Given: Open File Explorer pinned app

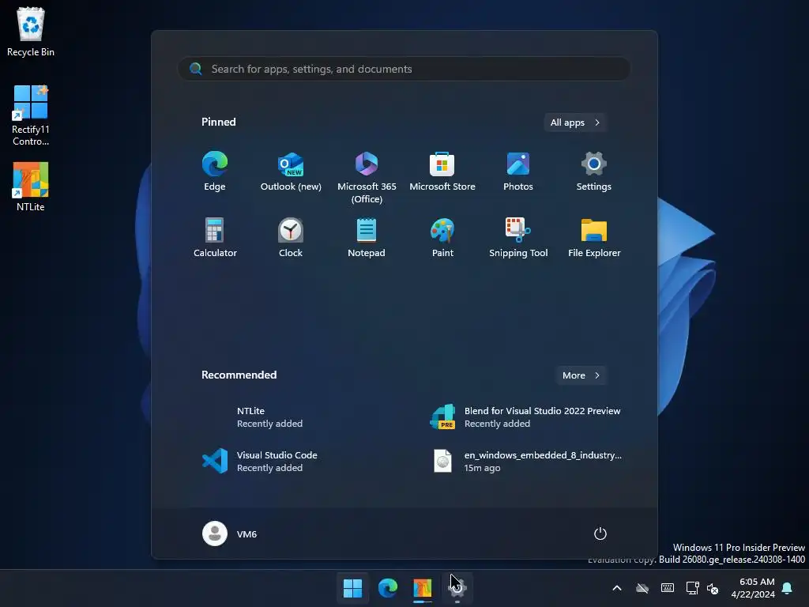Looking at the screenshot, I should click(x=594, y=238).
